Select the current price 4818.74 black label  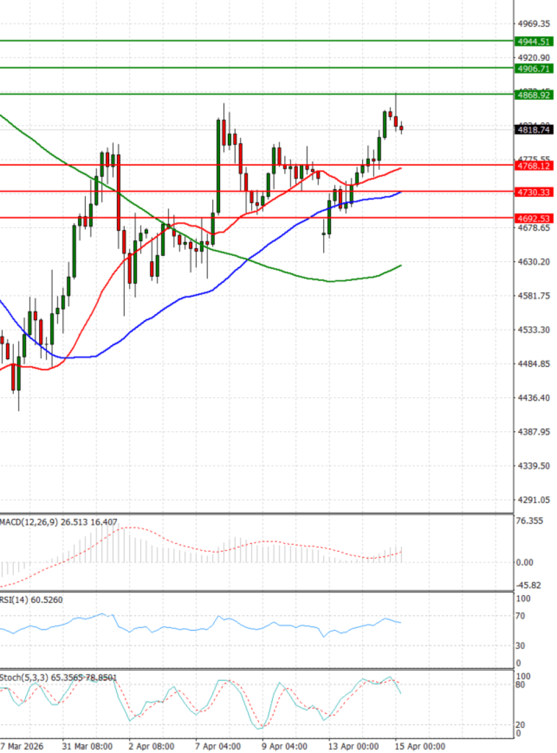[534, 129]
